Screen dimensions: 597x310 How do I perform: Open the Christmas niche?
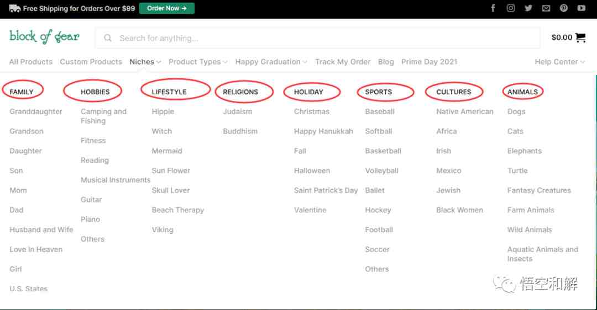click(x=311, y=111)
